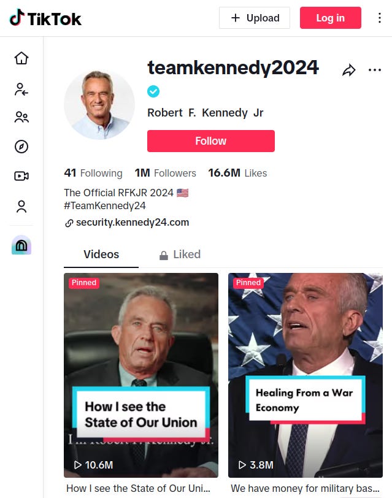Open the Profile sidebar icon
The height and width of the screenshot is (498, 392).
point(21,207)
